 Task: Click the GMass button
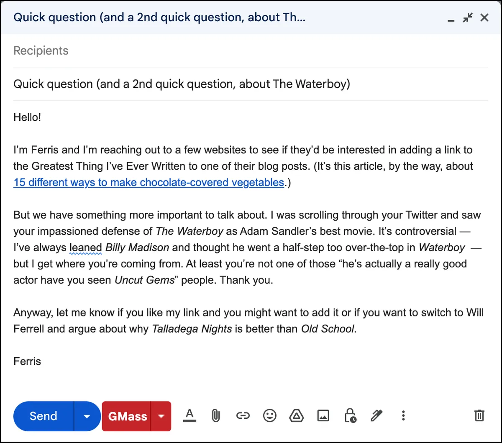click(x=127, y=416)
